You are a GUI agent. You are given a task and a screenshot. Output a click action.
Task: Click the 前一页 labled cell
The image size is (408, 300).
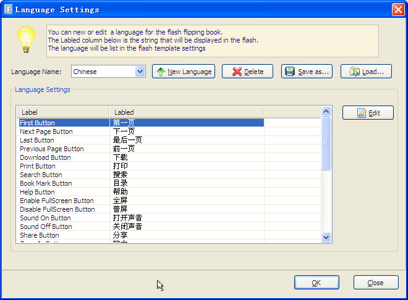tap(187, 149)
